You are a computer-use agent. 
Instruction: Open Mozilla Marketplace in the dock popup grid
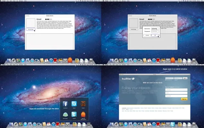click(x=83, y=115)
